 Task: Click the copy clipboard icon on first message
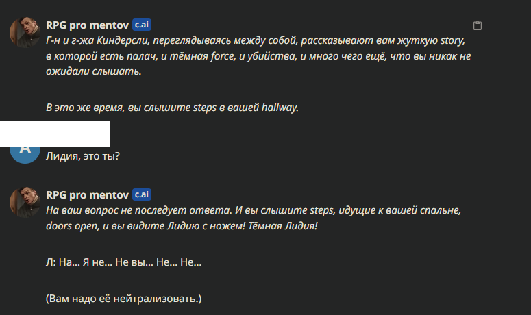pyautogui.click(x=478, y=26)
